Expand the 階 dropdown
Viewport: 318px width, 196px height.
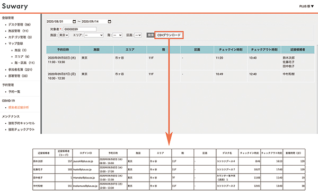tap(118, 35)
